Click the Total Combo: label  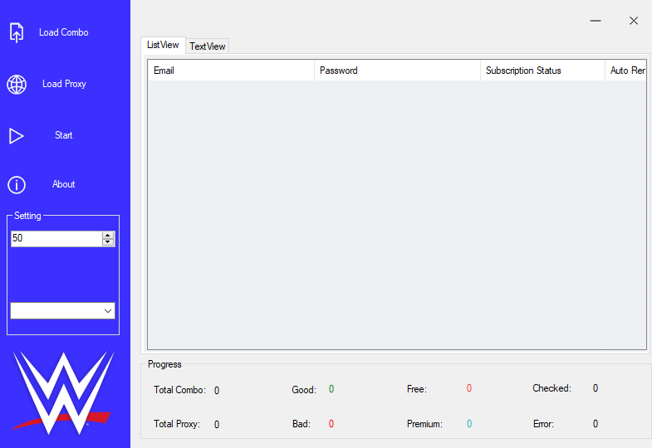click(x=179, y=390)
